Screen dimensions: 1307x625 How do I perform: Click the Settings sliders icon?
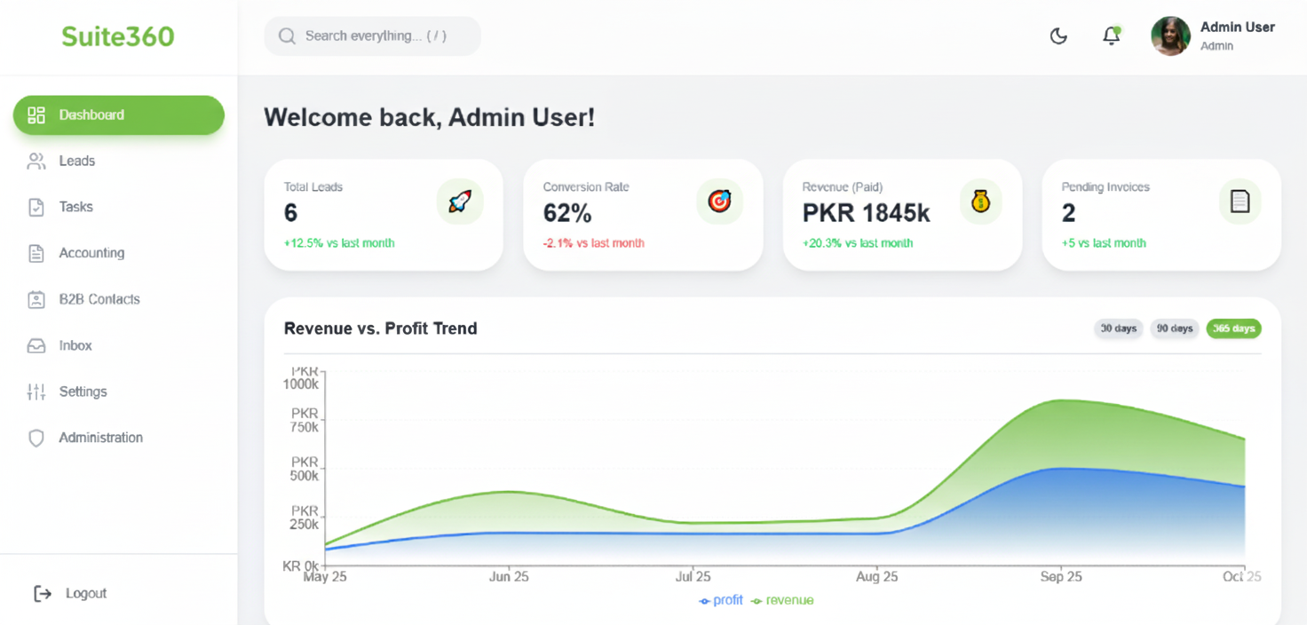click(36, 392)
